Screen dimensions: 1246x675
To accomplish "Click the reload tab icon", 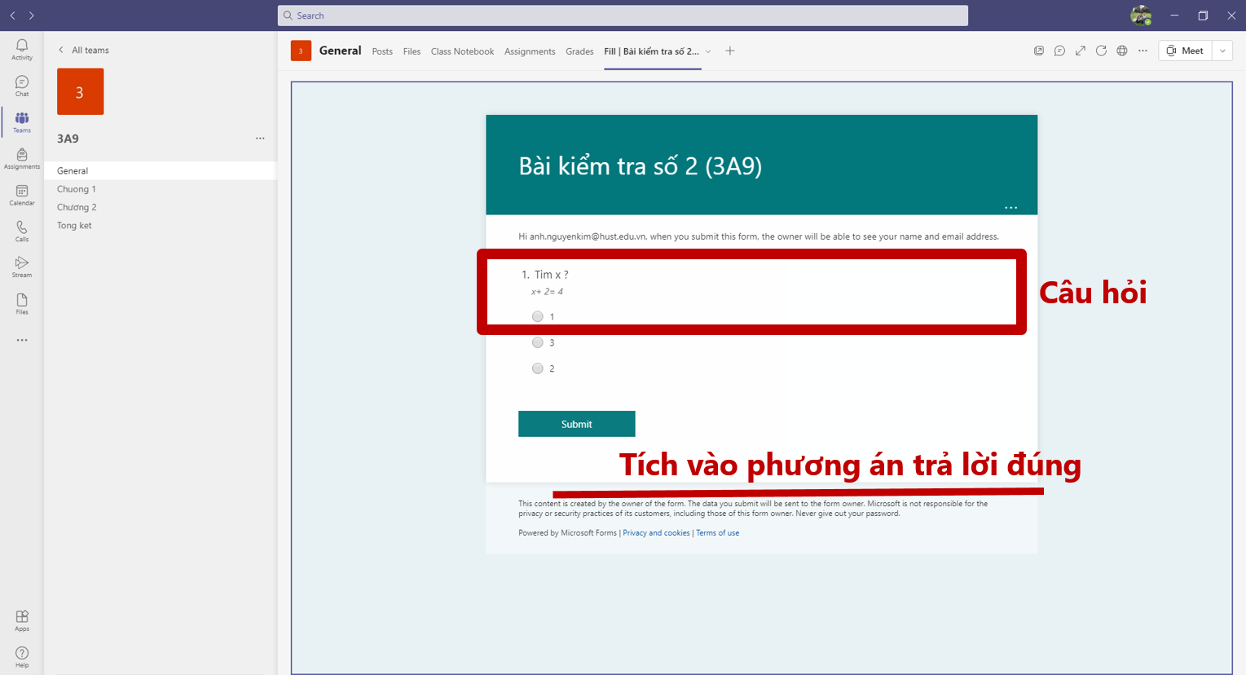I will (x=1101, y=51).
